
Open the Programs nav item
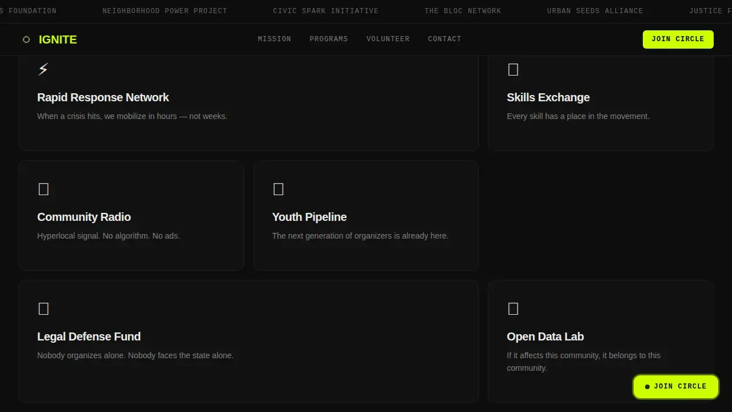pyautogui.click(x=329, y=39)
